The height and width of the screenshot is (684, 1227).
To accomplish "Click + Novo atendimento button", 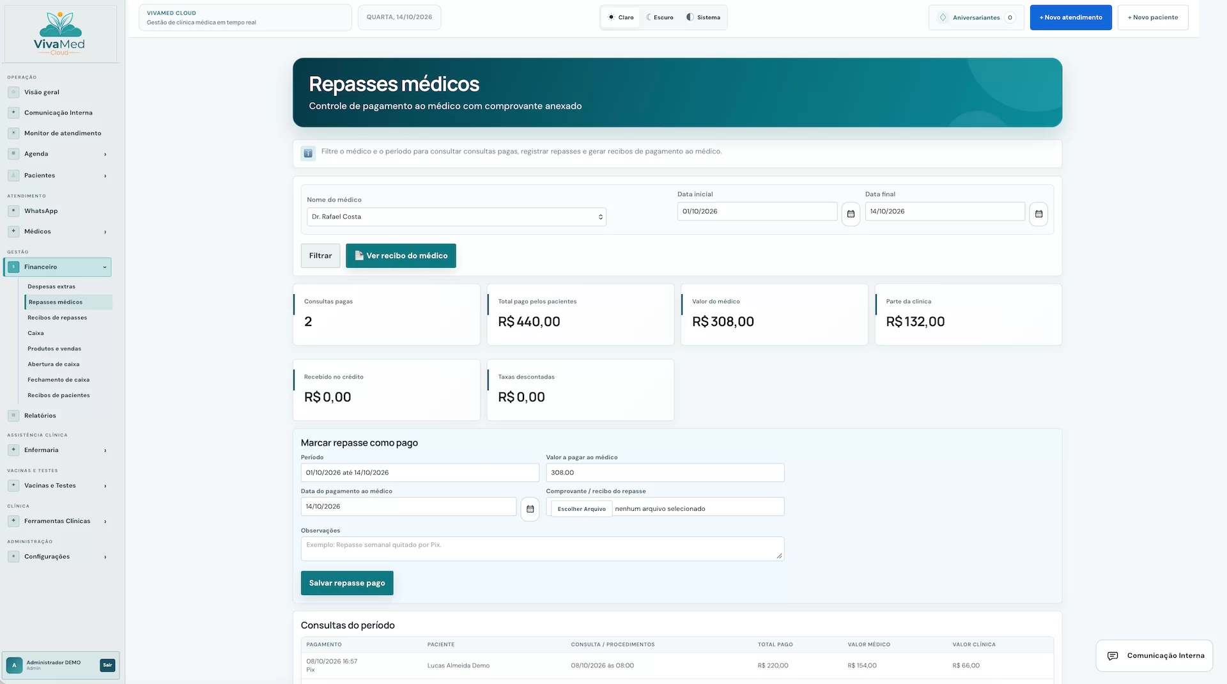I will point(1070,17).
